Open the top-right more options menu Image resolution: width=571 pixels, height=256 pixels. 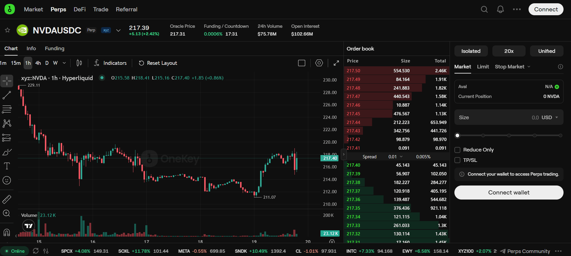(x=517, y=9)
